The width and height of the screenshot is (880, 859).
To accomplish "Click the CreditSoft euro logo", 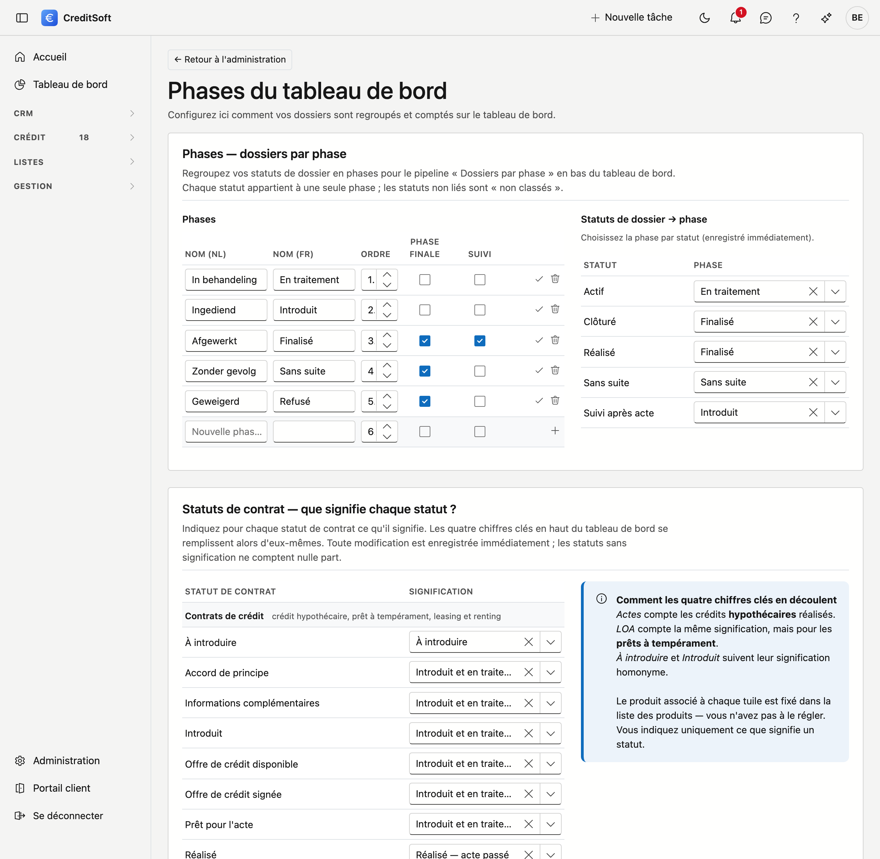I will coord(49,18).
